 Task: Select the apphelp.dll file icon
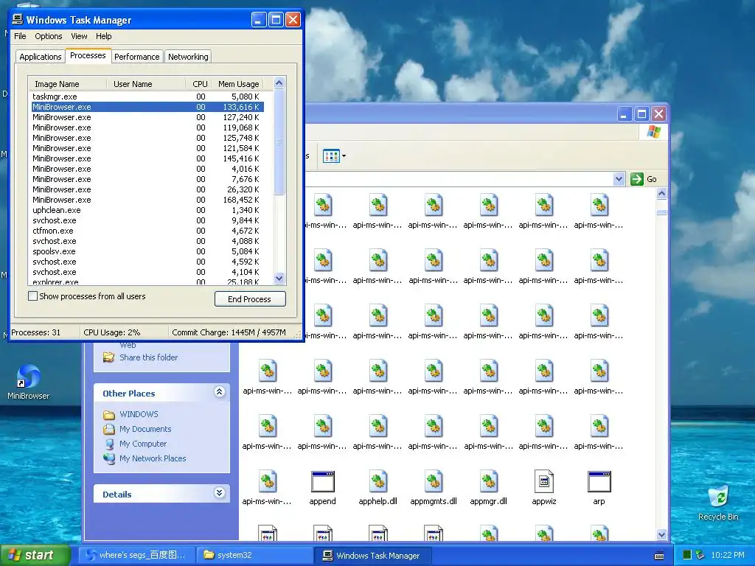378,482
